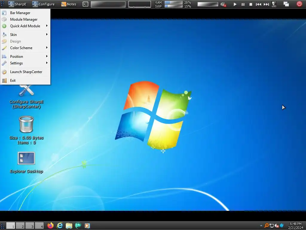Expand the Settings submenu
This screenshot has height=230, width=306.
point(25,63)
